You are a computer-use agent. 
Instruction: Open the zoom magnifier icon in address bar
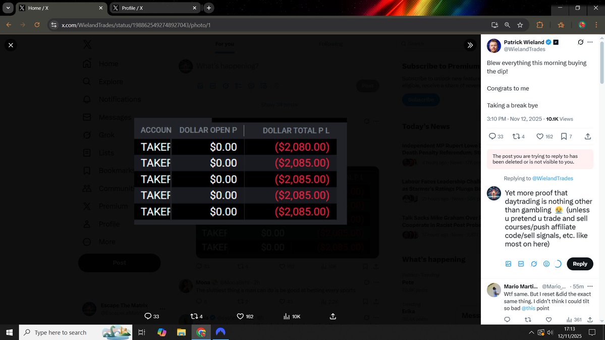click(x=508, y=25)
